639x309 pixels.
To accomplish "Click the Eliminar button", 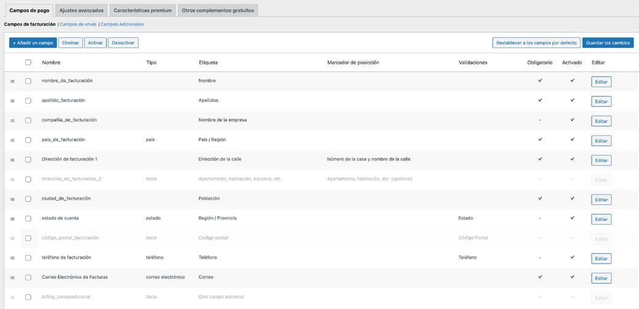I will pos(71,43).
